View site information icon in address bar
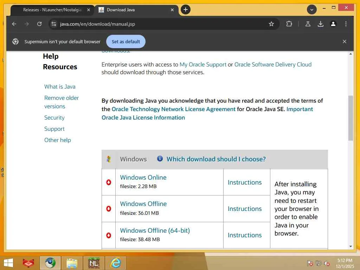Screen dimensions: 360x270 54,24
